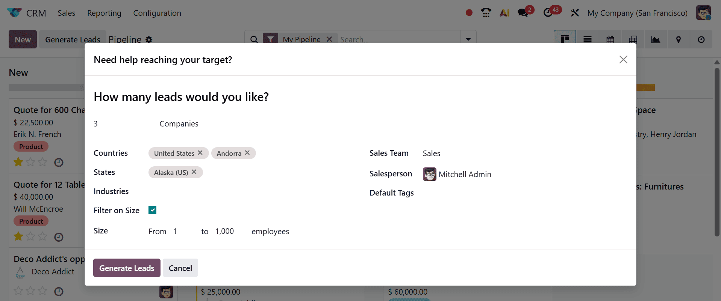Switch to Graph view
721x301 pixels.
pos(656,39)
